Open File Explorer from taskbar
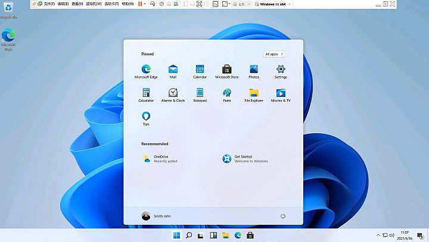 coord(225,235)
